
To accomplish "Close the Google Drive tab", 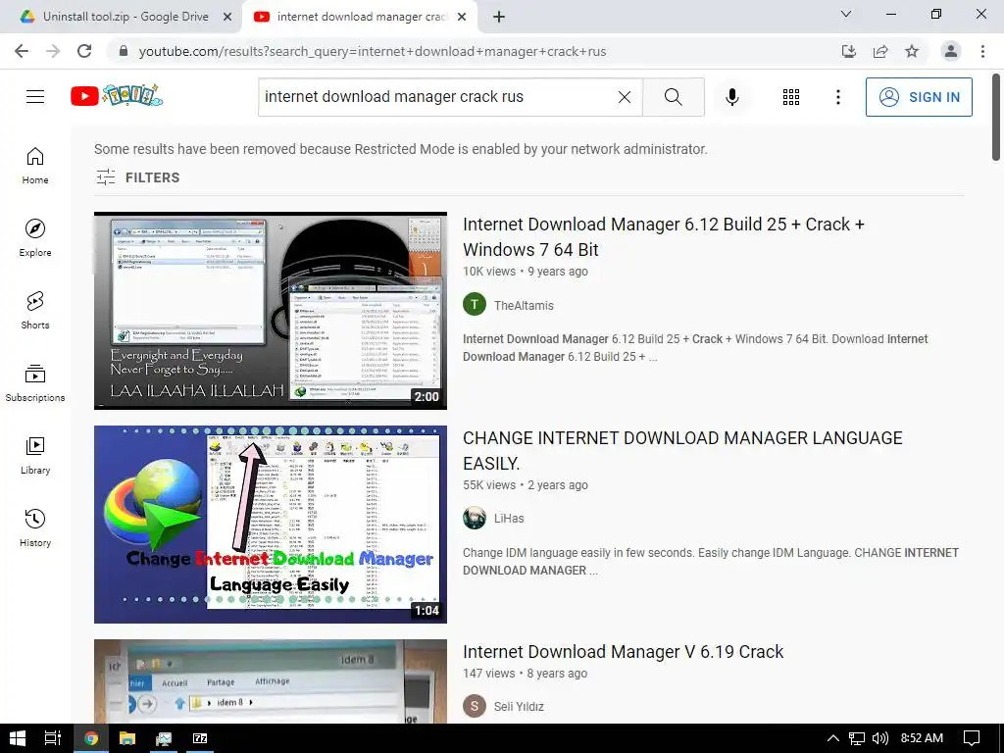I will [x=227, y=18].
